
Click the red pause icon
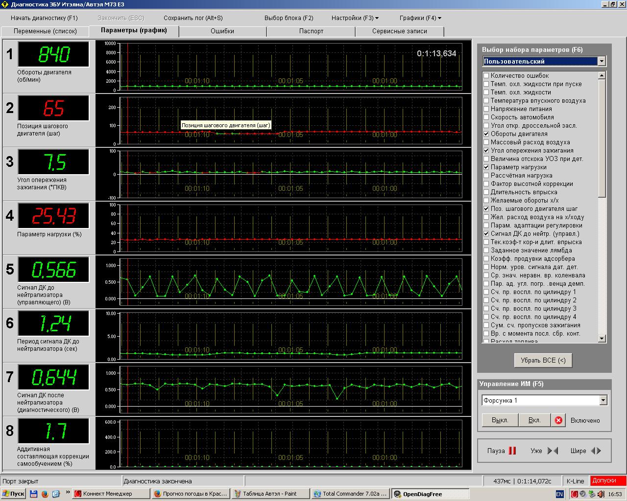(512, 451)
